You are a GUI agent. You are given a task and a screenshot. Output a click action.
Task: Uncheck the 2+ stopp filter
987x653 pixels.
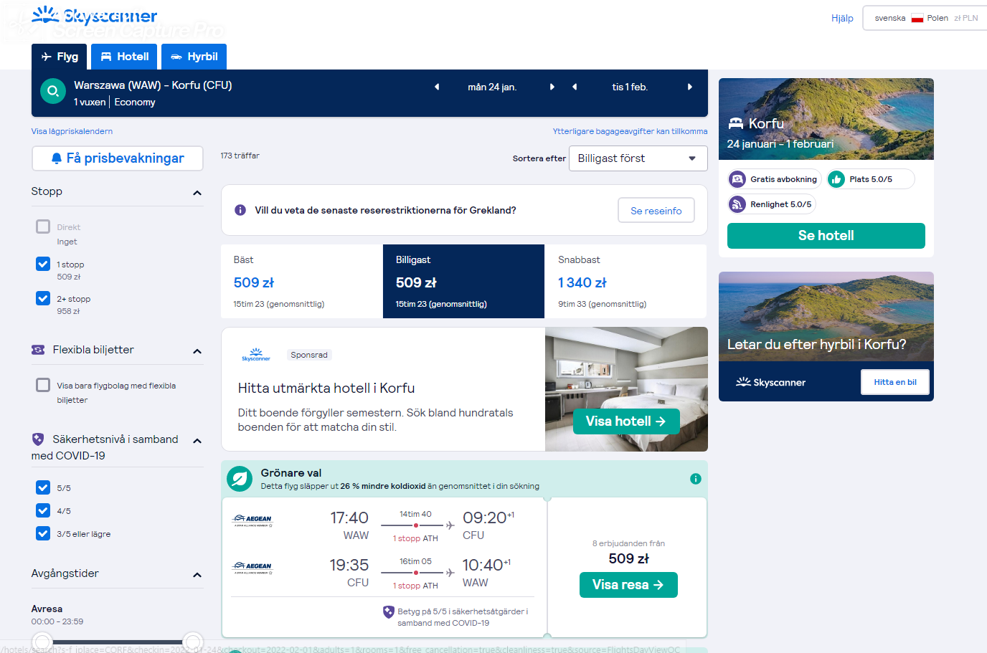pyautogui.click(x=43, y=298)
